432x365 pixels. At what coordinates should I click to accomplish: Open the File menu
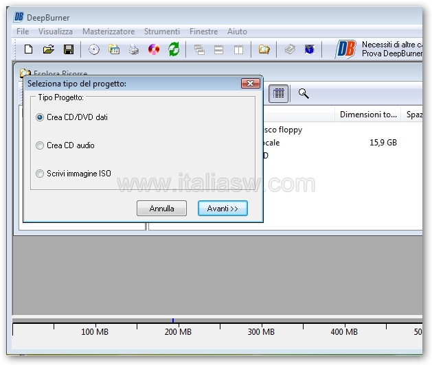pyautogui.click(x=23, y=32)
